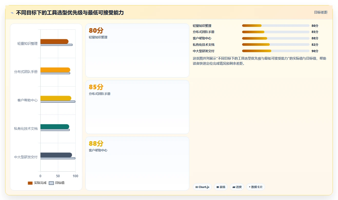Click the 私有化技术文档 y-axis label
The image size is (338, 200).
click(26, 129)
